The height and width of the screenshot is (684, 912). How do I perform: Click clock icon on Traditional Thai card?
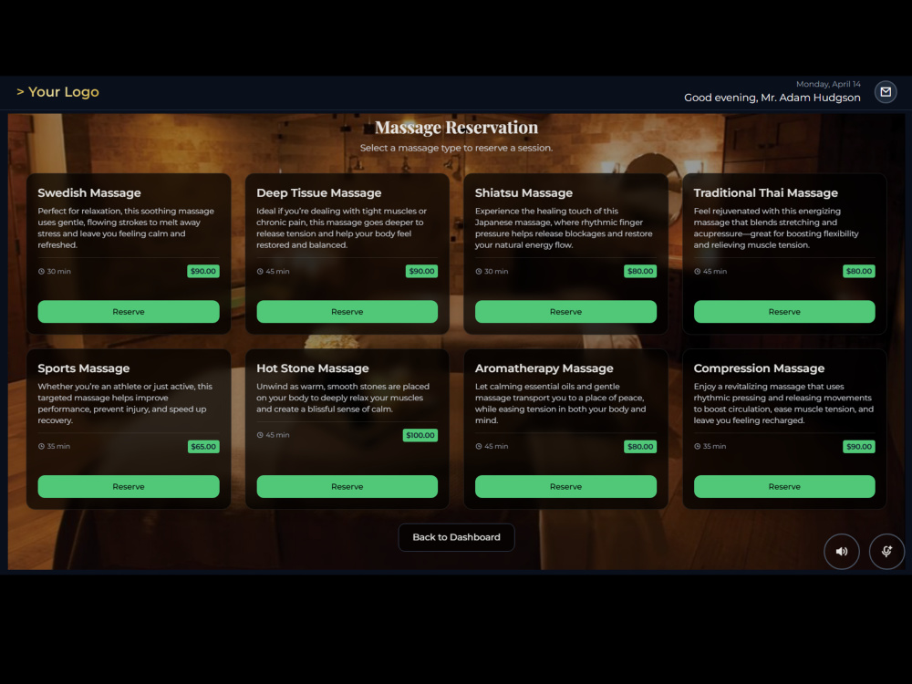click(698, 271)
